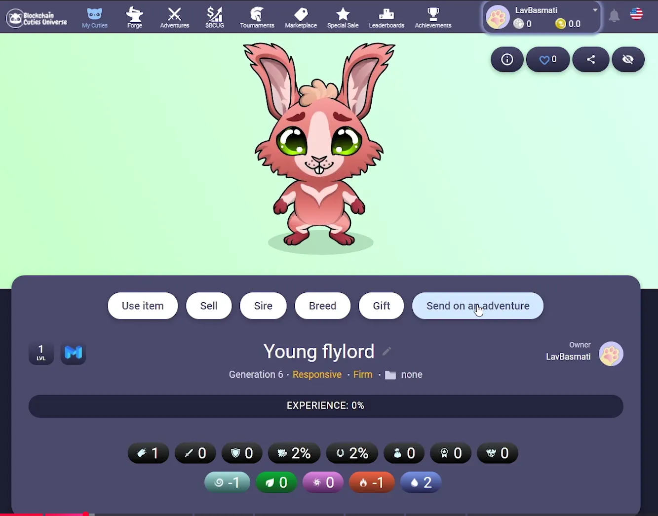This screenshot has height=516, width=658.
Task: Click the account paw avatar in header
Action: point(498,18)
